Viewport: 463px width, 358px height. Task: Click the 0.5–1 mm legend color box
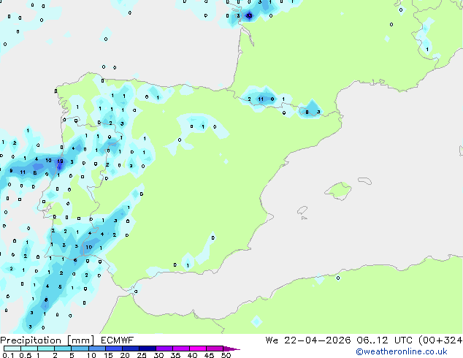pyautogui.click(x=29, y=349)
